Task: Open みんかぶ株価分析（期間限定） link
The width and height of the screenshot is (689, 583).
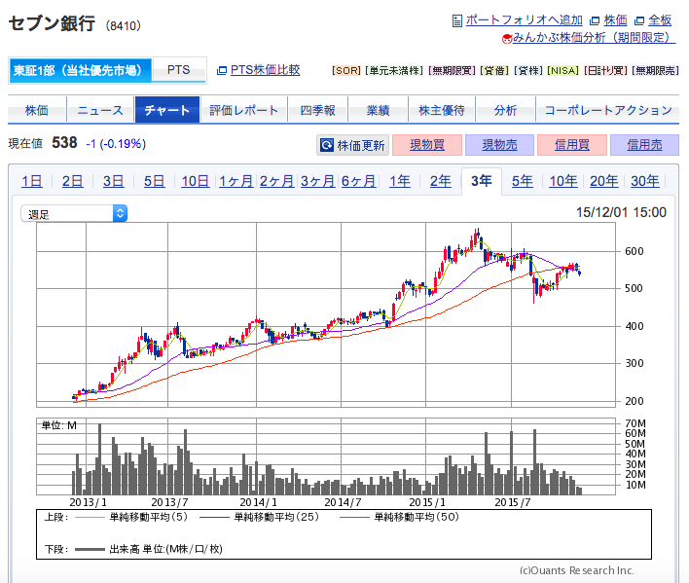Action: [594, 38]
